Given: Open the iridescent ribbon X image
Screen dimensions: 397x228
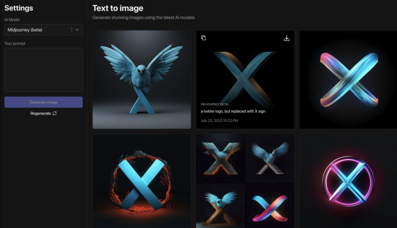Looking at the screenshot, I should tap(348, 79).
